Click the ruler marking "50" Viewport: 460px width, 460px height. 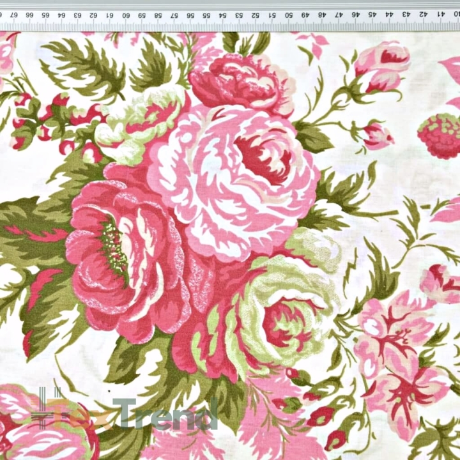coord(289,15)
